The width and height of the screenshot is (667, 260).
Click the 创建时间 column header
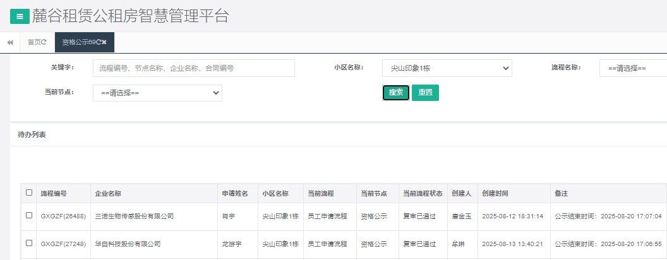coord(495,194)
